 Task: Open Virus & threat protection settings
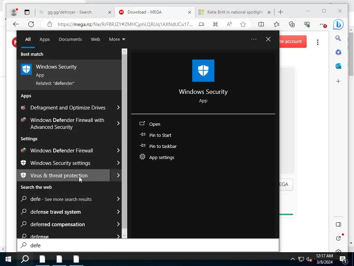coord(64,176)
